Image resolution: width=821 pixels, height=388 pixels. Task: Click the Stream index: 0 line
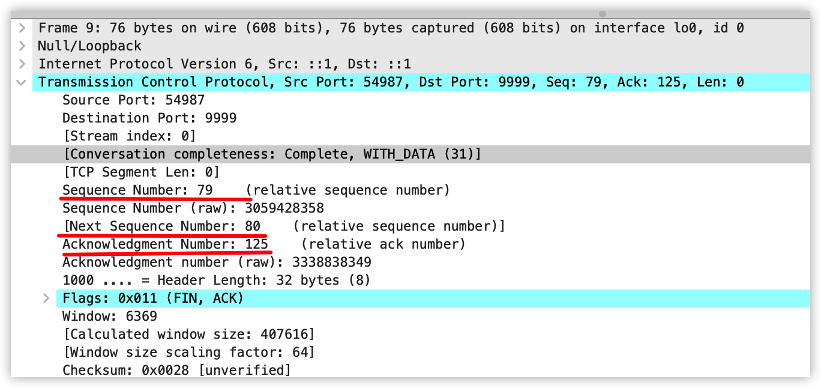(128, 136)
